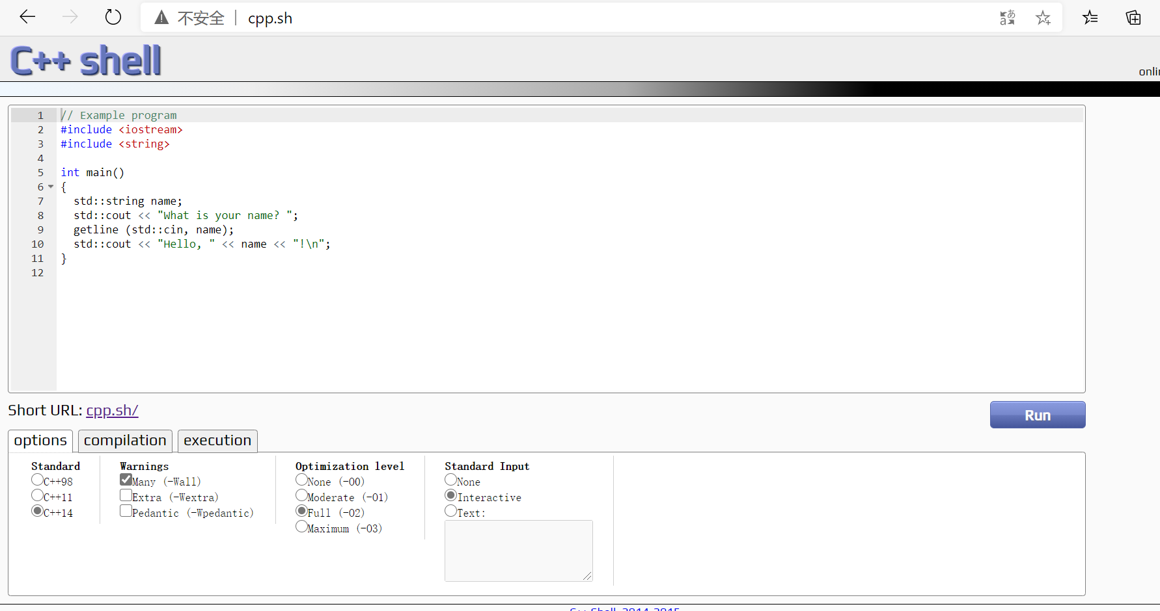Click the "What is your name?" cout line
This screenshot has height=611, width=1160.
186,215
